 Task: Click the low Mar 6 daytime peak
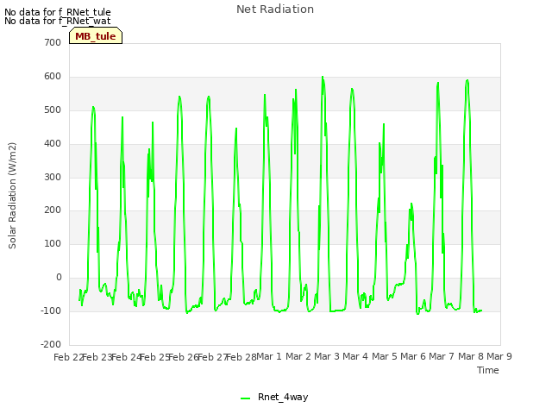click(411, 204)
